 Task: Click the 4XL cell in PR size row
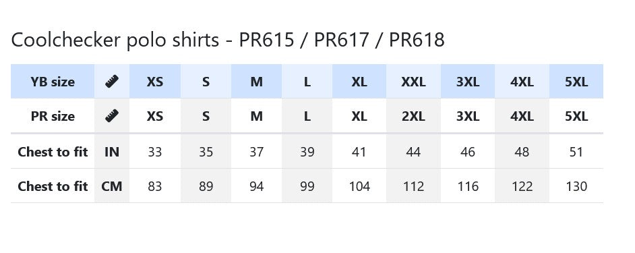522,116
